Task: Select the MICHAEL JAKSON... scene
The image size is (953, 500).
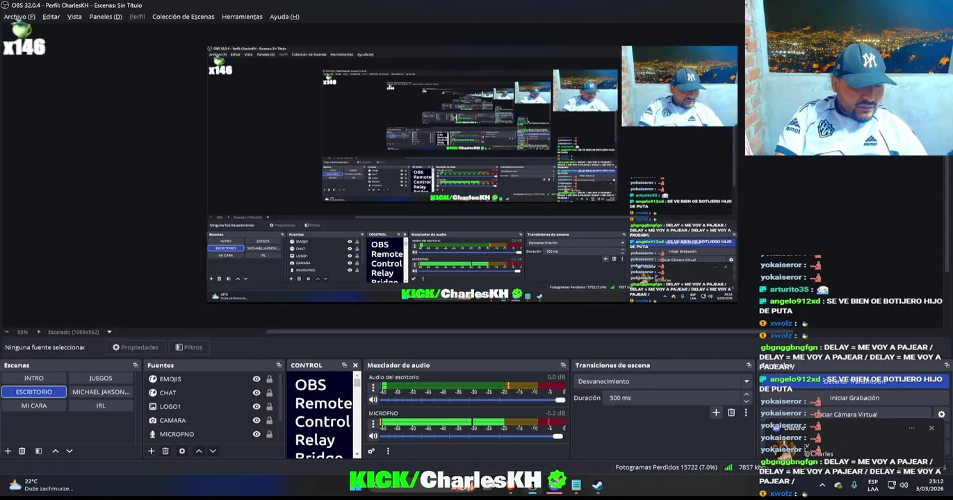Action: click(x=101, y=392)
